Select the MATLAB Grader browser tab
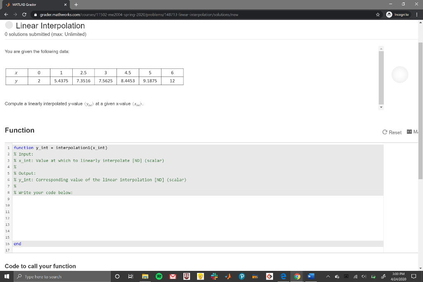423x282 pixels. [25, 5]
